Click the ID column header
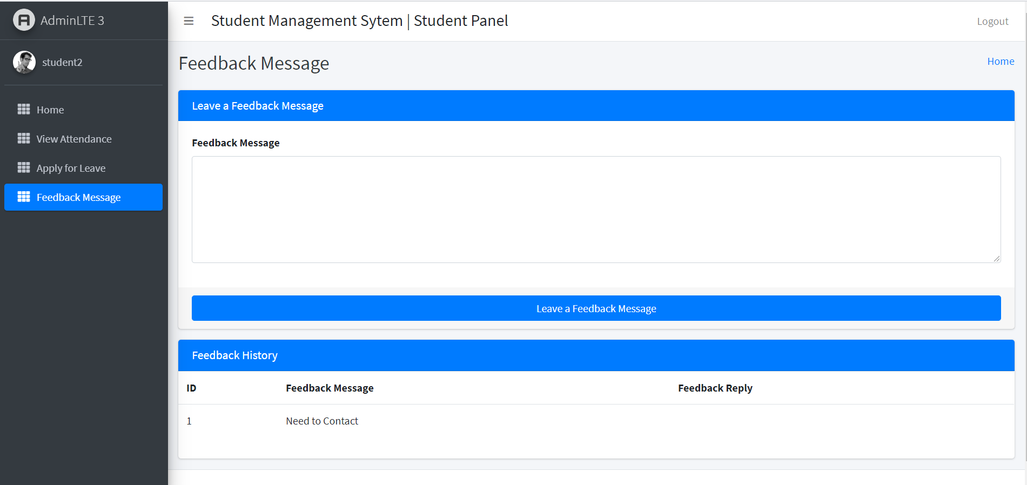The width and height of the screenshot is (1027, 485). coord(191,388)
